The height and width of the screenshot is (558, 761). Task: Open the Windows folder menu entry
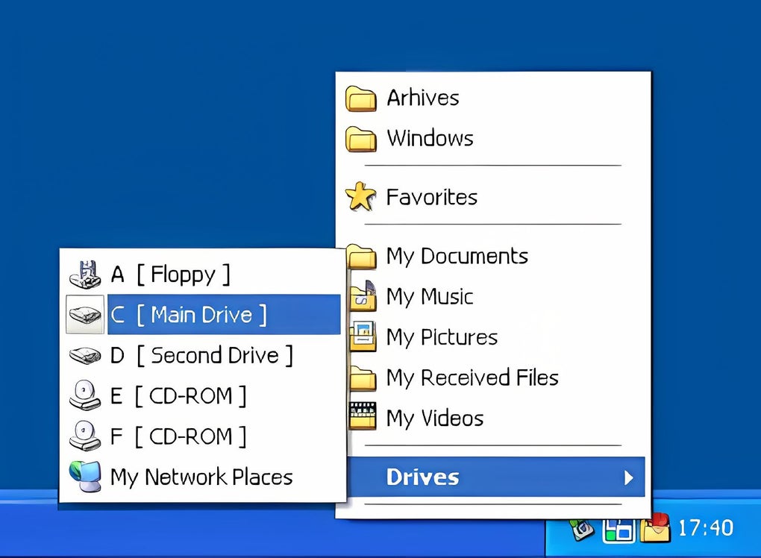click(430, 138)
